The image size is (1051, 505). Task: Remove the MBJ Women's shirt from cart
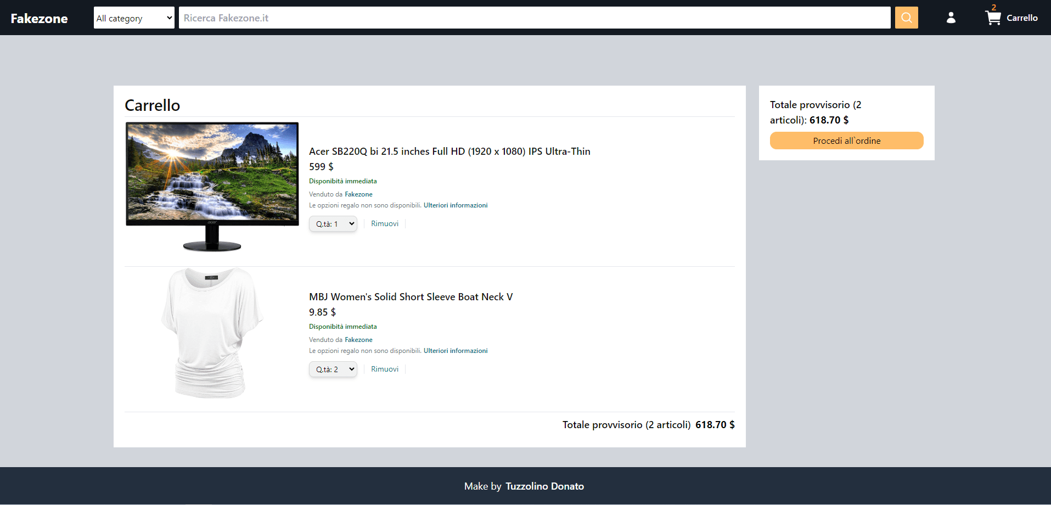click(x=384, y=369)
